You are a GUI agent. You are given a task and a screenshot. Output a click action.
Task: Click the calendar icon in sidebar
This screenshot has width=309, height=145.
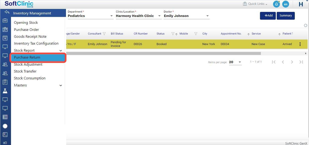click(x=5, y=38)
